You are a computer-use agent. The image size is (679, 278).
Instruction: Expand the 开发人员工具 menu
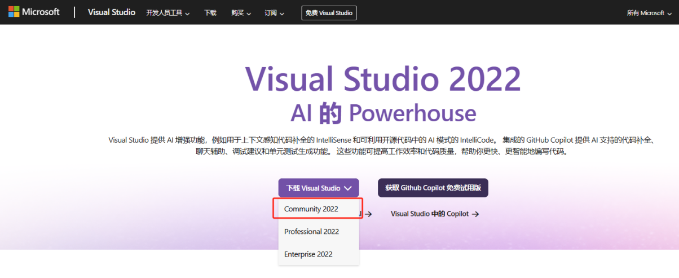point(167,13)
